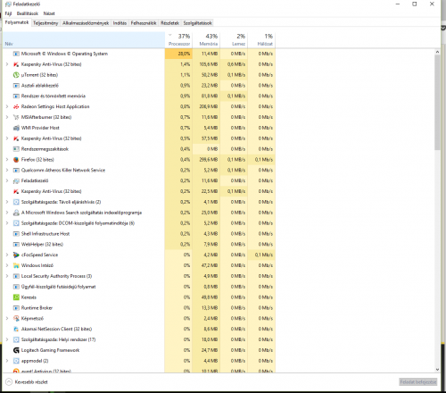This screenshot has width=446, height=393.
Task: Click the Windows Intéző folder icon
Action: point(16,265)
